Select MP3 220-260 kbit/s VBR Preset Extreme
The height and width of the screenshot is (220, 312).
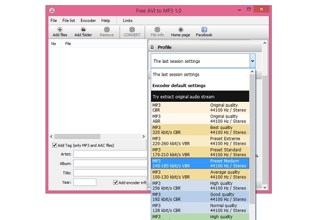[x=200, y=141]
